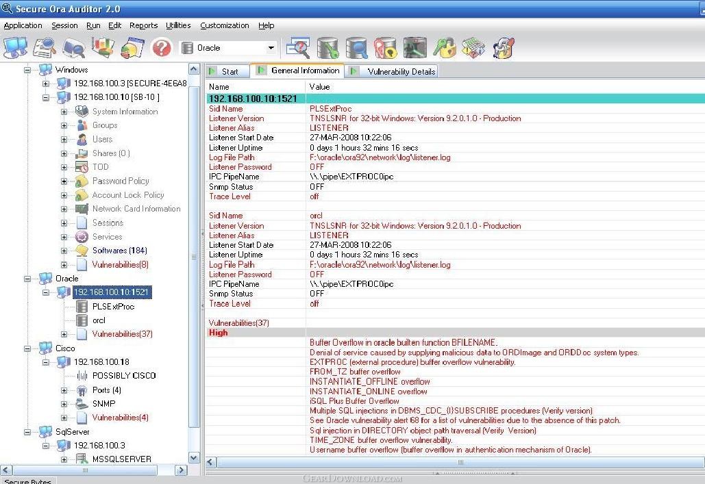The width and height of the screenshot is (705, 484).
Task: Select the PLSExtProc database tree item
Action: point(113,307)
